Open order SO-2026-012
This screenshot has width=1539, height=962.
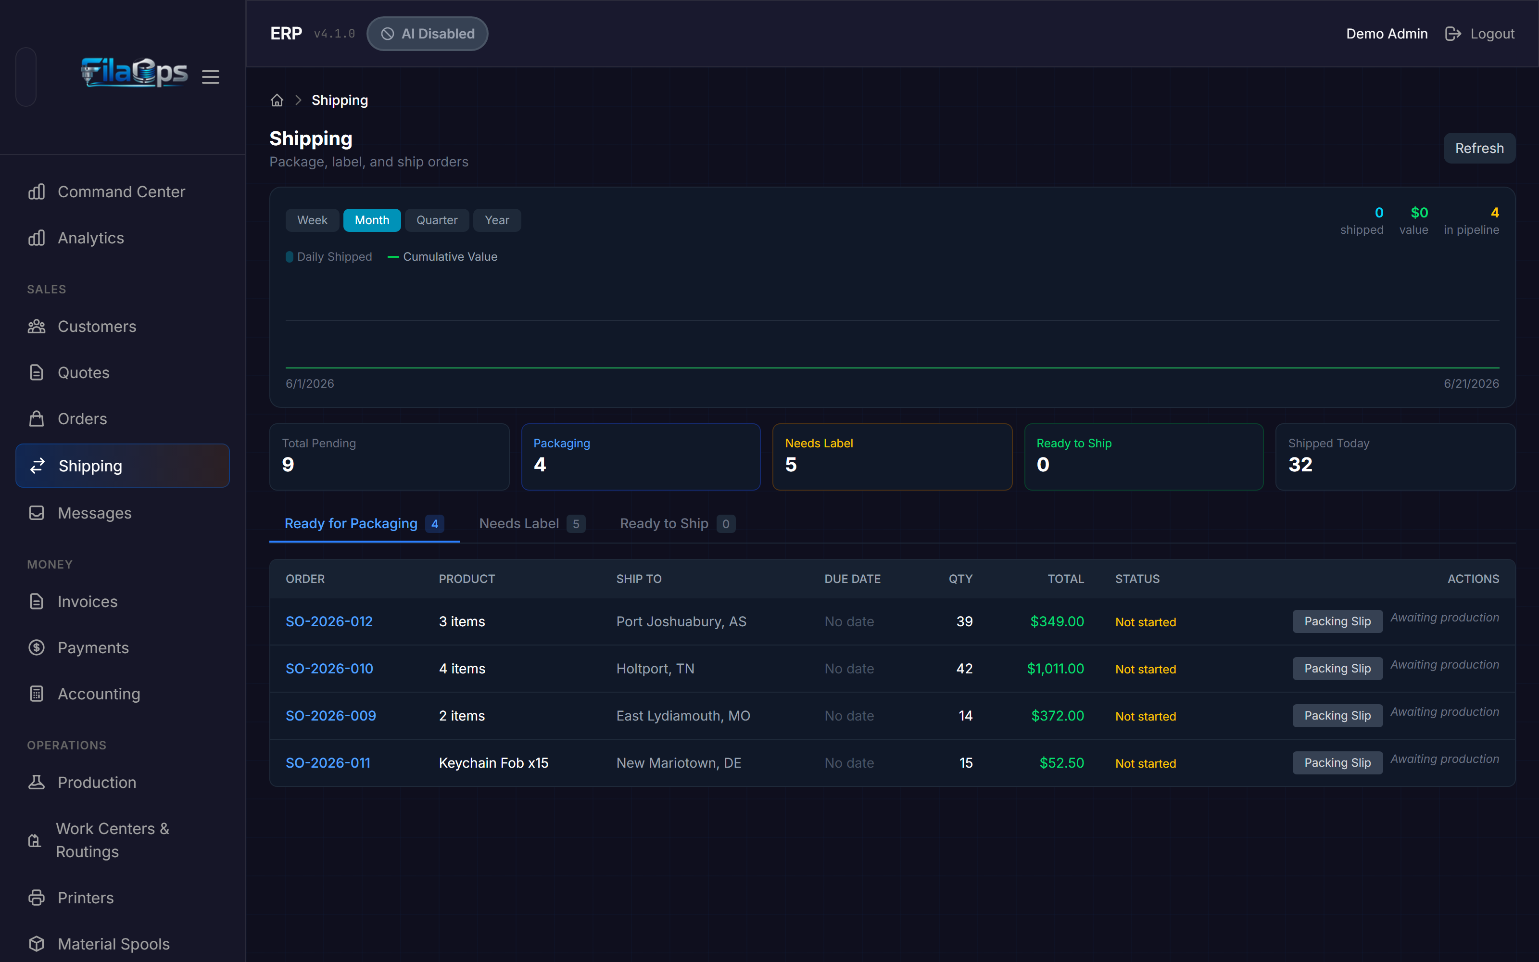(329, 621)
